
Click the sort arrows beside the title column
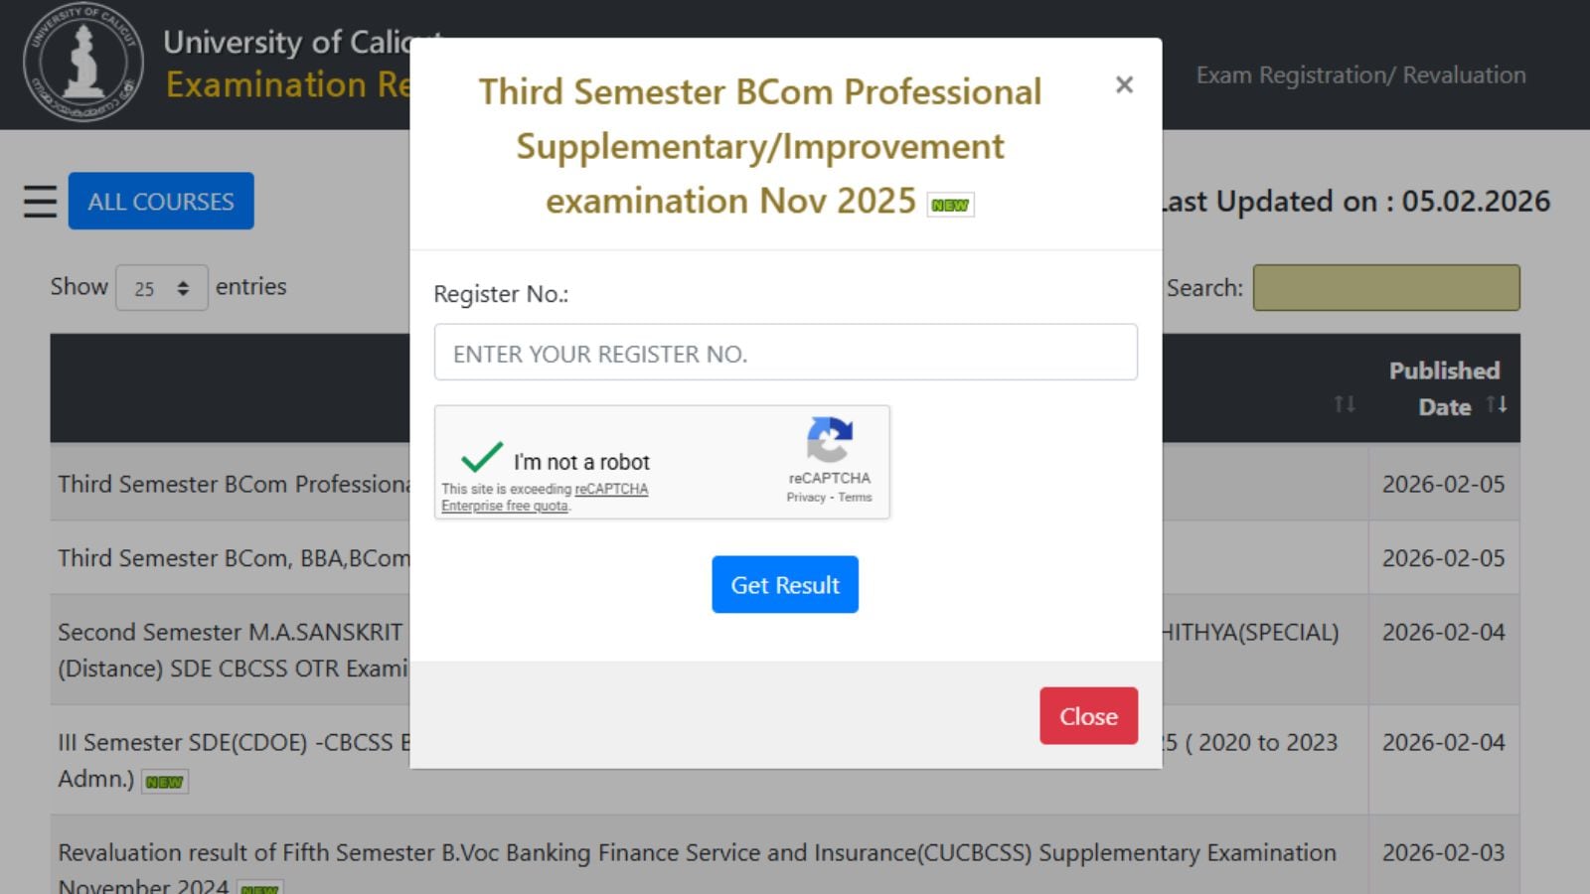pyautogui.click(x=1344, y=404)
